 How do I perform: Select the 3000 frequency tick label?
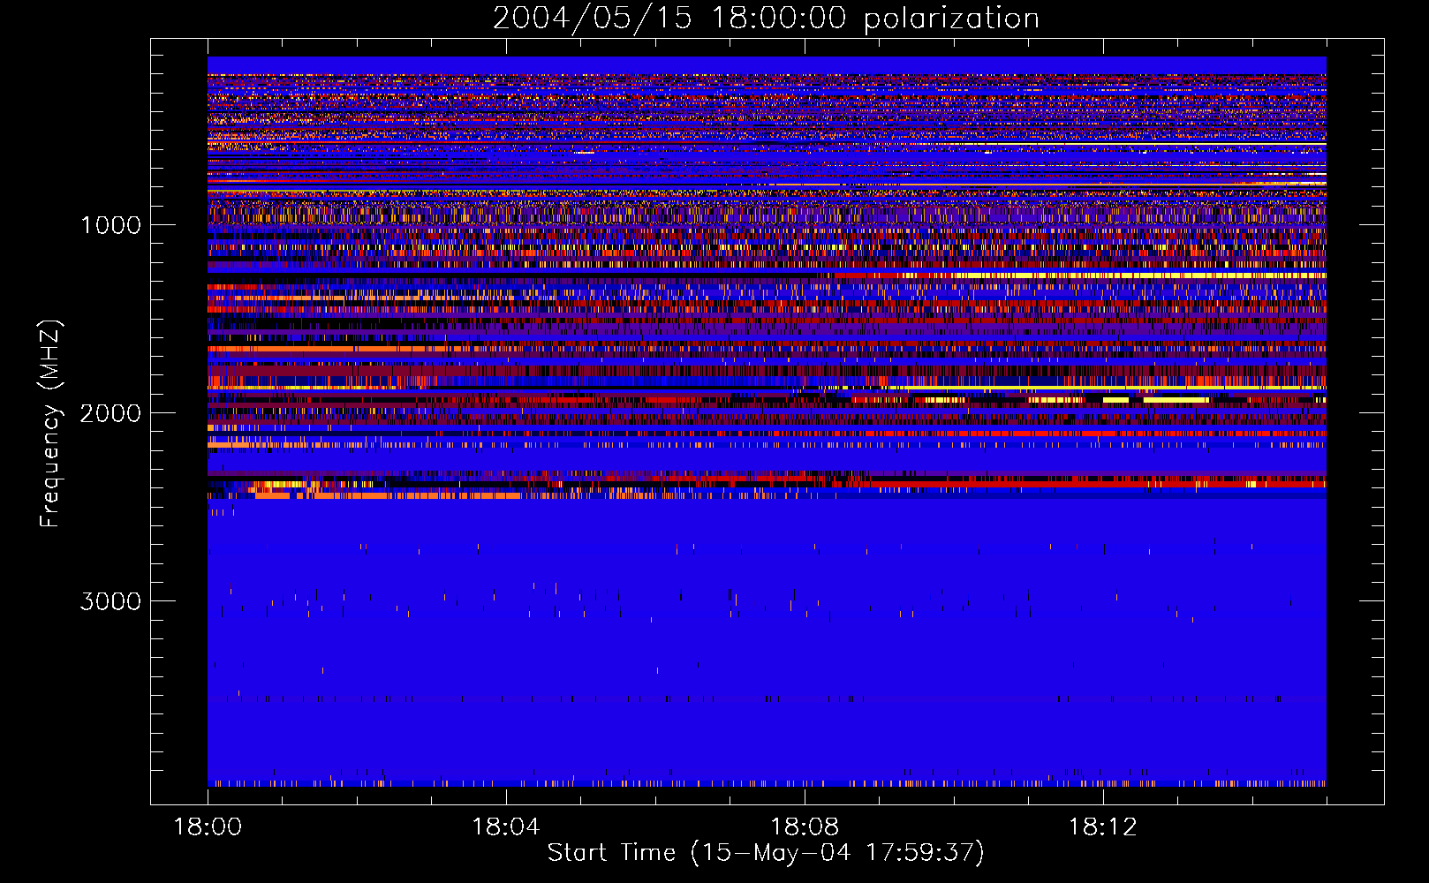(110, 601)
